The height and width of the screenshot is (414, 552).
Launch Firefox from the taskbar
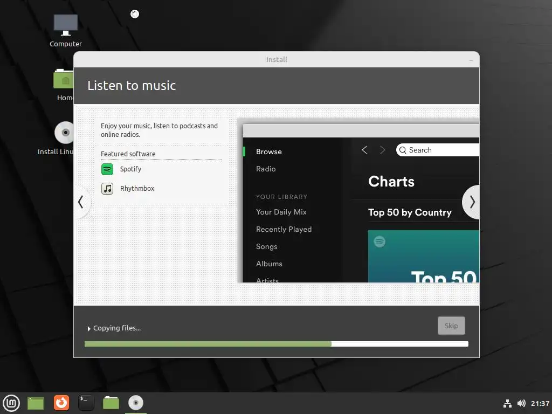tap(61, 403)
